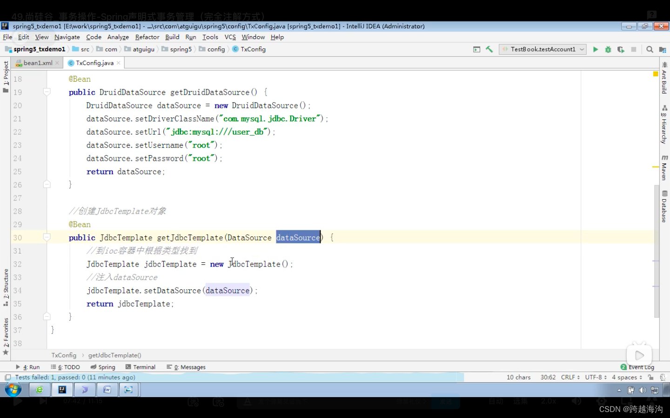Open the 6: TODO tool window button
Viewport: 670px width, 418px height.
(65, 367)
